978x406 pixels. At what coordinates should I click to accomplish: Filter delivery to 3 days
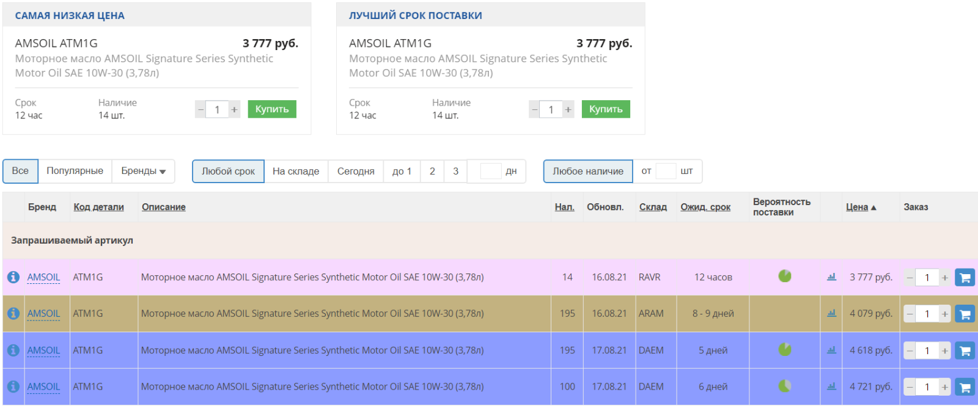click(455, 172)
